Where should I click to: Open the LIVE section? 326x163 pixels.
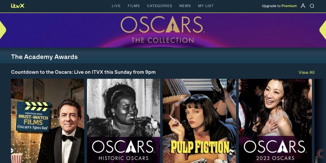[x=116, y=6]
